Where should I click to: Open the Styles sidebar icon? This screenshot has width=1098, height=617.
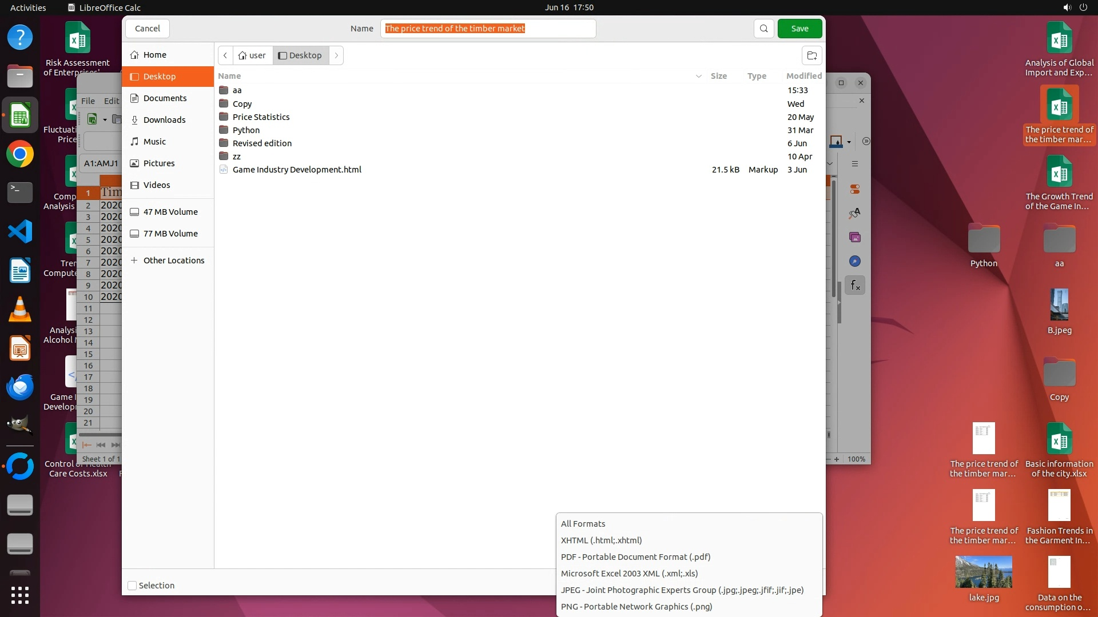click(855, 213)
